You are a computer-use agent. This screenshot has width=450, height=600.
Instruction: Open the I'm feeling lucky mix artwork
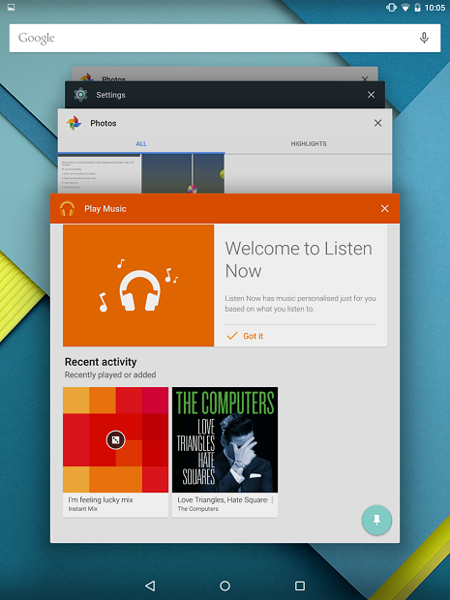(x=115, y=439)
